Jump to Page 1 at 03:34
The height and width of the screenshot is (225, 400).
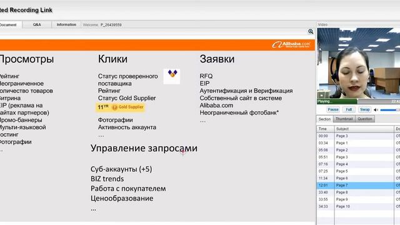tap(358, 143)
